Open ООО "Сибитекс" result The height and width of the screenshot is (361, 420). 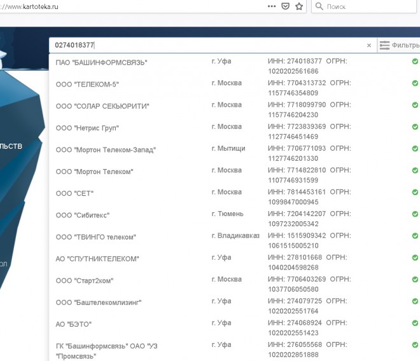pyautogui.click(x=83, y=215)
